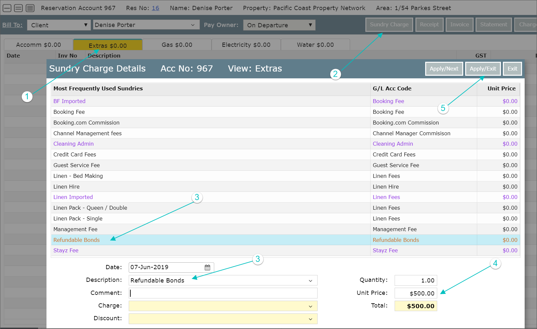
Task: Open the Accomm tab
Action: click(38, 45)
